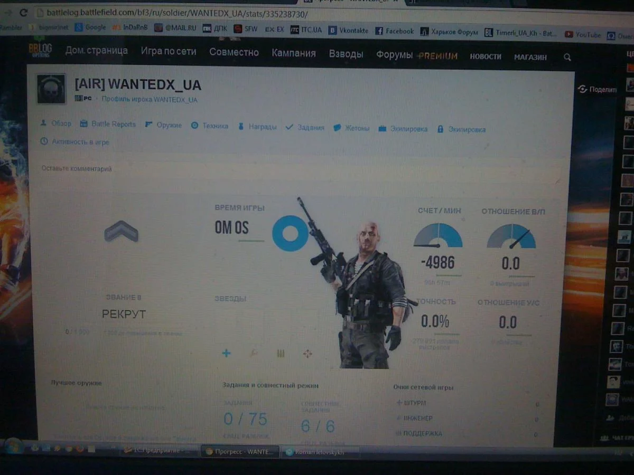
Task: Click the СЧЕТ / МИН gauge
Action: click(x=438, y=235)
